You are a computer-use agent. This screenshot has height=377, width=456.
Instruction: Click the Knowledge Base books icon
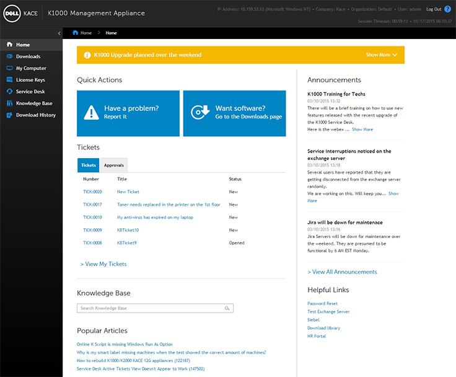[9, 103]
